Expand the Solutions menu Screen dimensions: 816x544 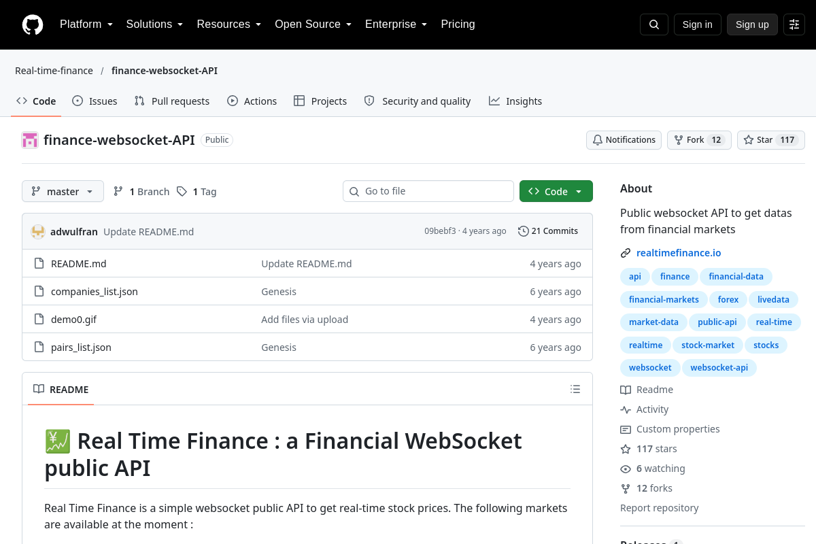154,24
